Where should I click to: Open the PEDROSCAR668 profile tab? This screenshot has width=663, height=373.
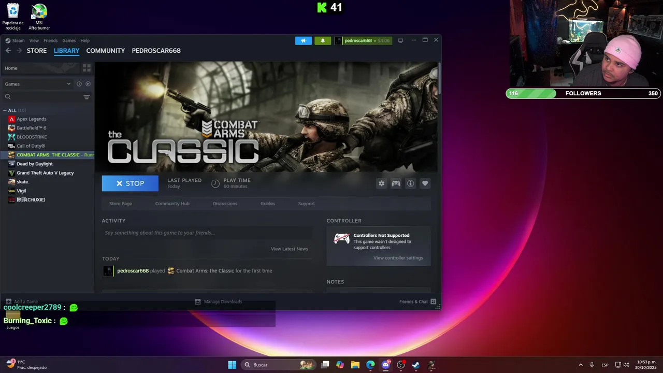click(156, 51)
